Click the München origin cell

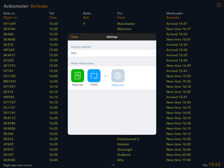click(124, 29)
